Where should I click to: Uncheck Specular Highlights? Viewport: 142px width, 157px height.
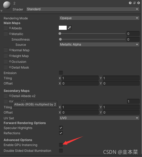coord(61,128)
